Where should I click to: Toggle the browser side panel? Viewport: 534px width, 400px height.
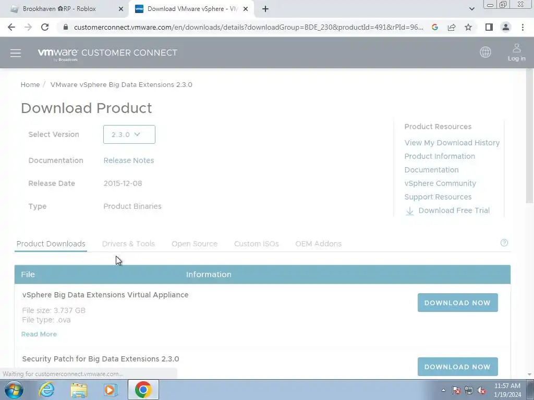coord(489,27)
